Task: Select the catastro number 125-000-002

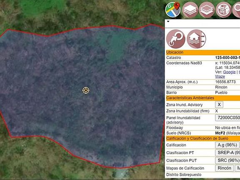Action: pos(227,57)
